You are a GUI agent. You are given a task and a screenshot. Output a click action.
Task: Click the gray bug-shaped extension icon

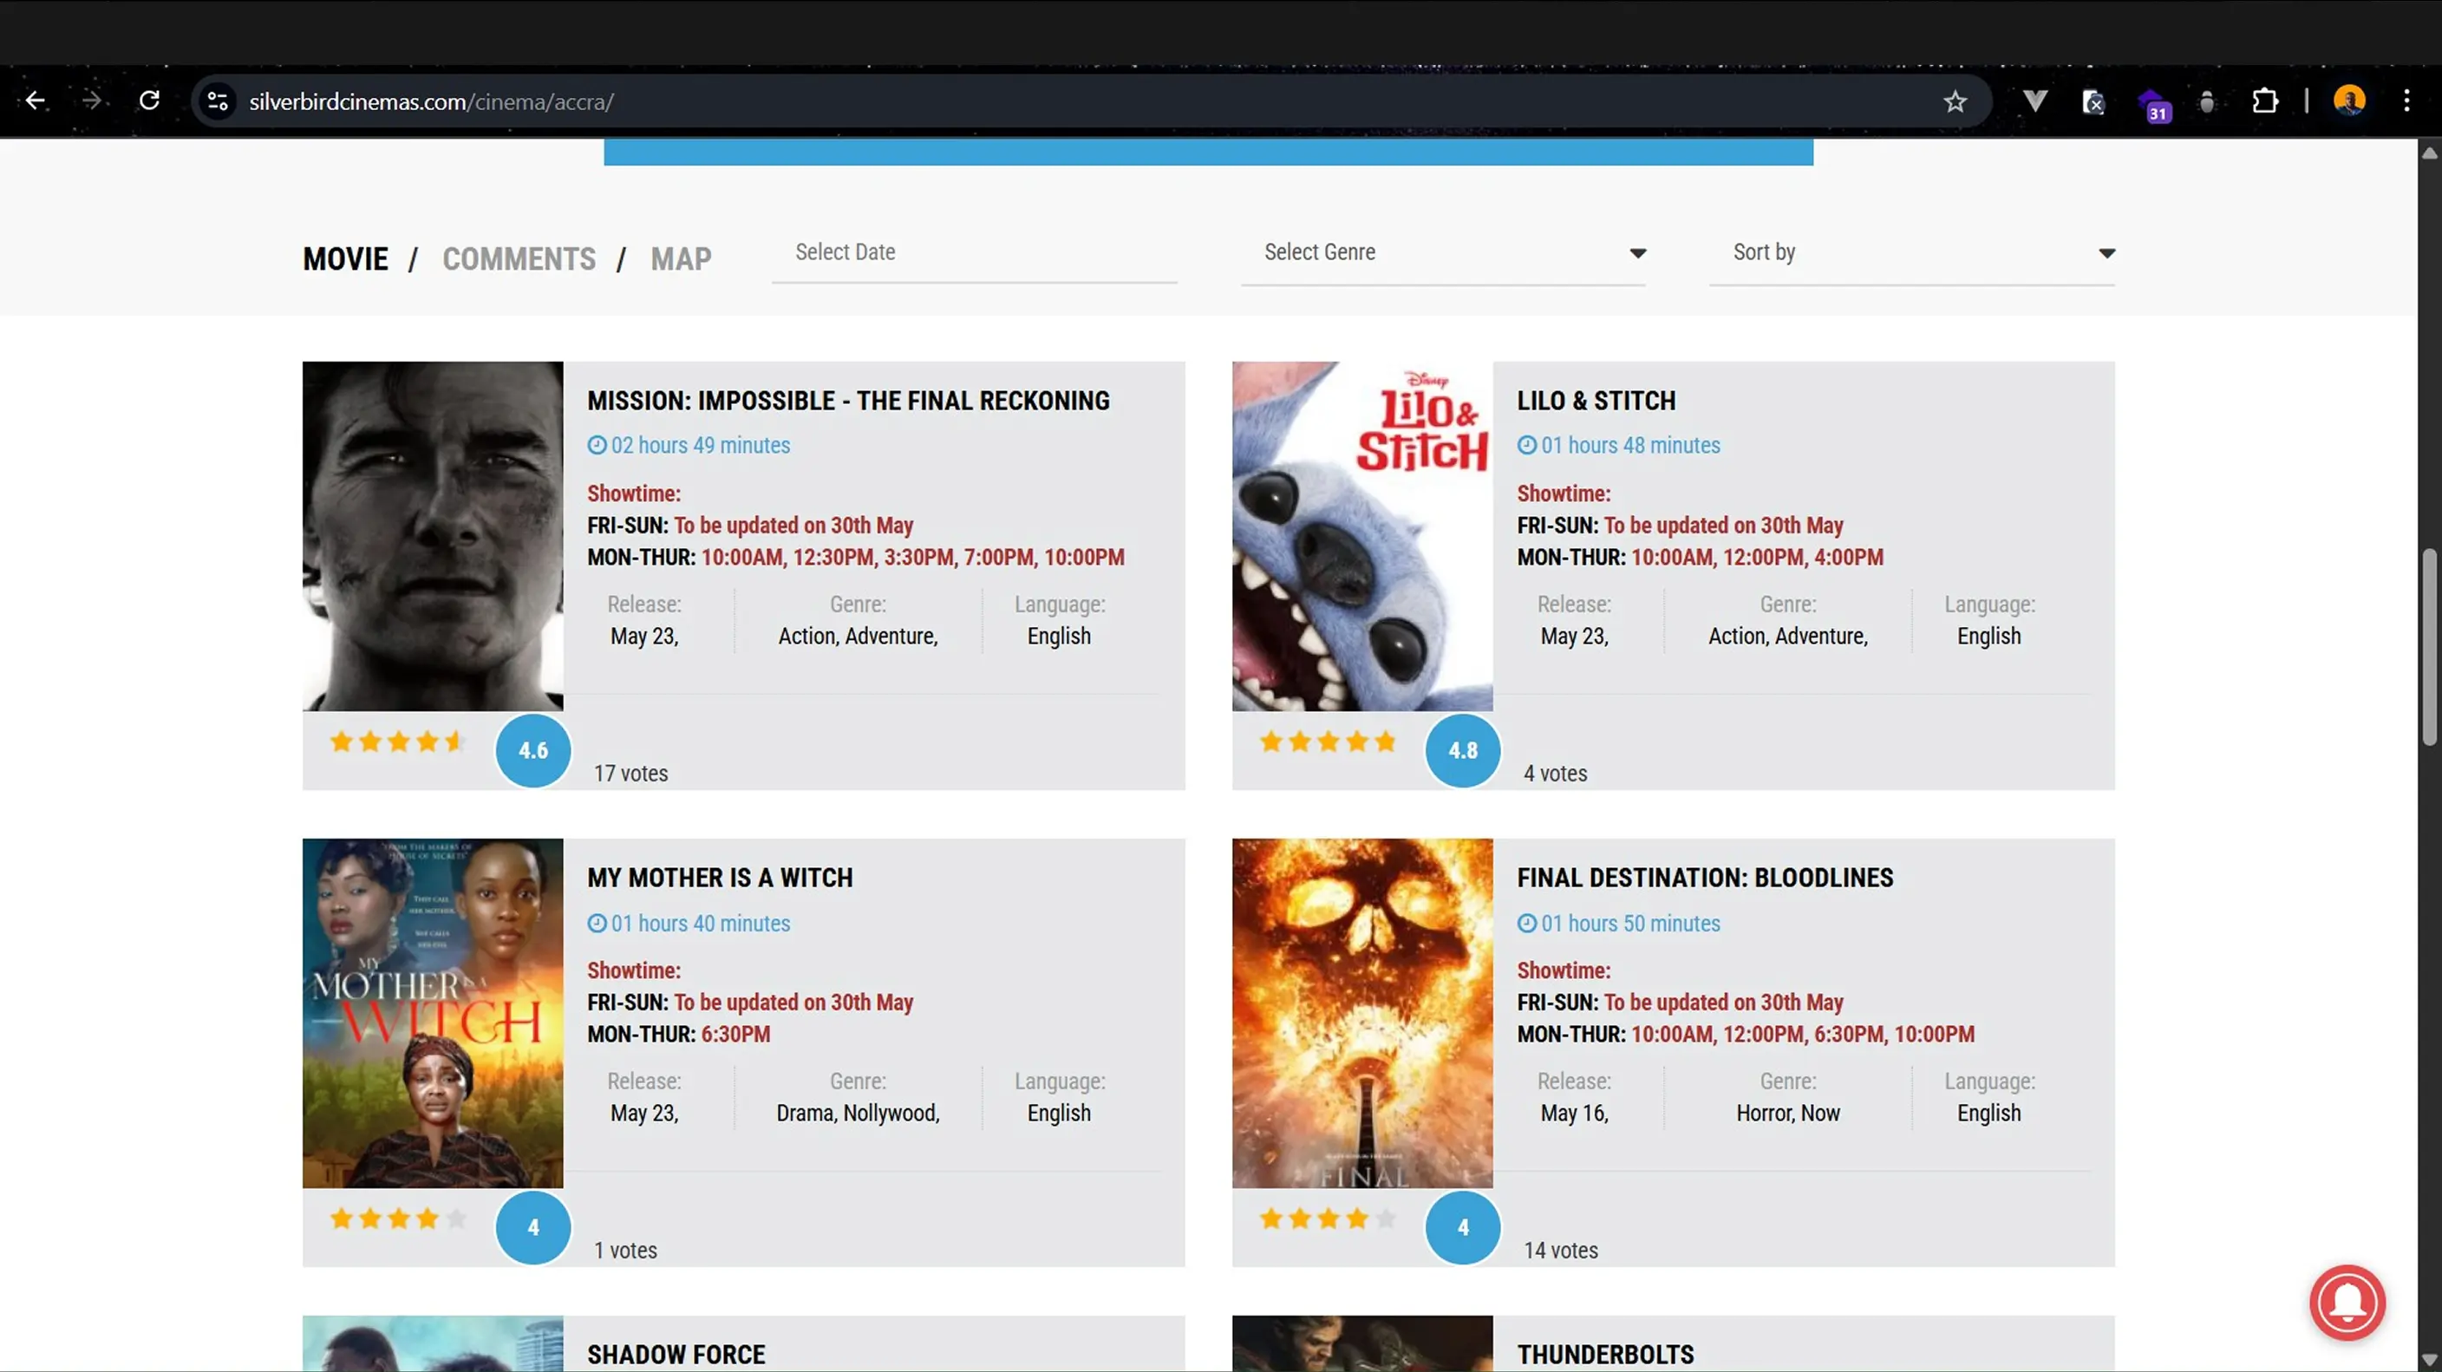coord(2207,101)
